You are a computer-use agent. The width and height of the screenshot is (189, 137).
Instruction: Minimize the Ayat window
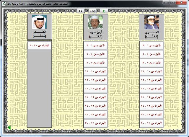click(167, 2)
